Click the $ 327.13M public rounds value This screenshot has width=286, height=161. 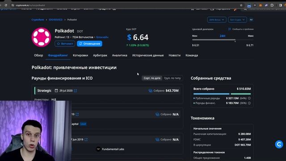232,98
